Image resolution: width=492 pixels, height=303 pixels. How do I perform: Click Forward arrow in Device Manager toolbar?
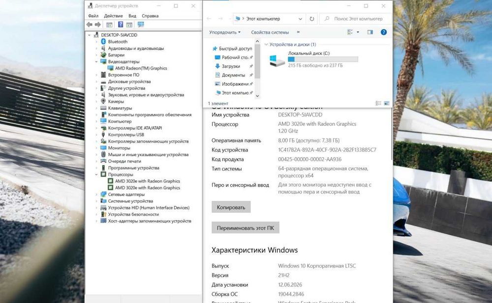pyautogui.click(x=98, y=25)
